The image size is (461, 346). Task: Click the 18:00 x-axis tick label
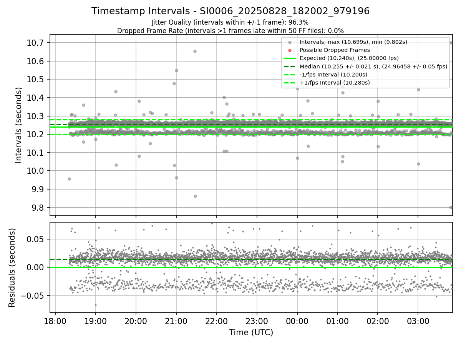(x=55, y=321)
